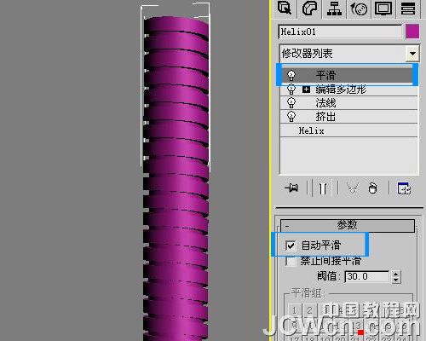
Task: Click Make Unique icon
Action: 353,188
